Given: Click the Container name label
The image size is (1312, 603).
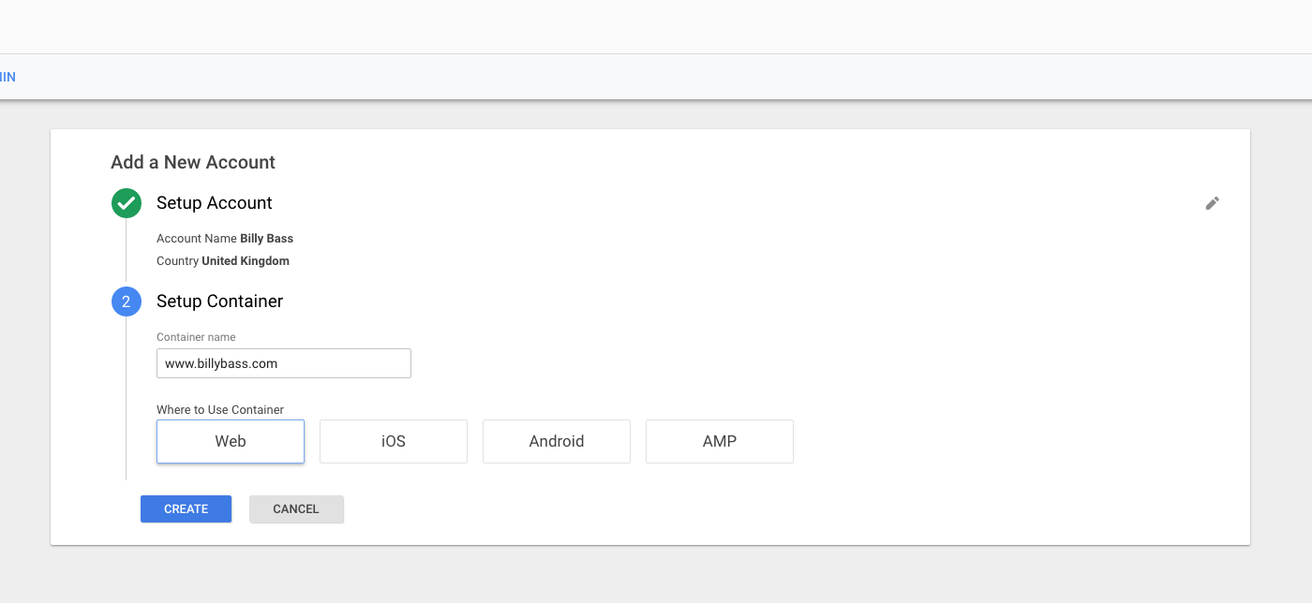Looking at the screenshot, I should pos(196,337).
